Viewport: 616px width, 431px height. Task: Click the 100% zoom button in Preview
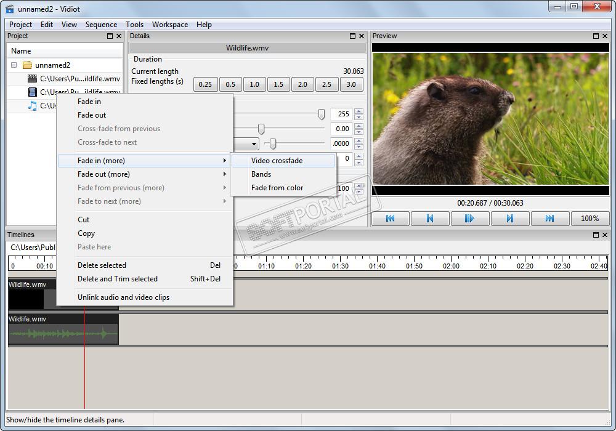tap(590, 218)
